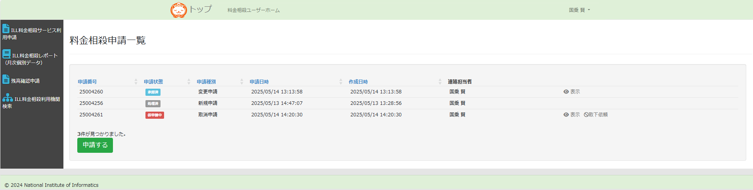This screenshot has width=753, height=190.
Task: Click the 新規申請 type cell
Action: 208,103
